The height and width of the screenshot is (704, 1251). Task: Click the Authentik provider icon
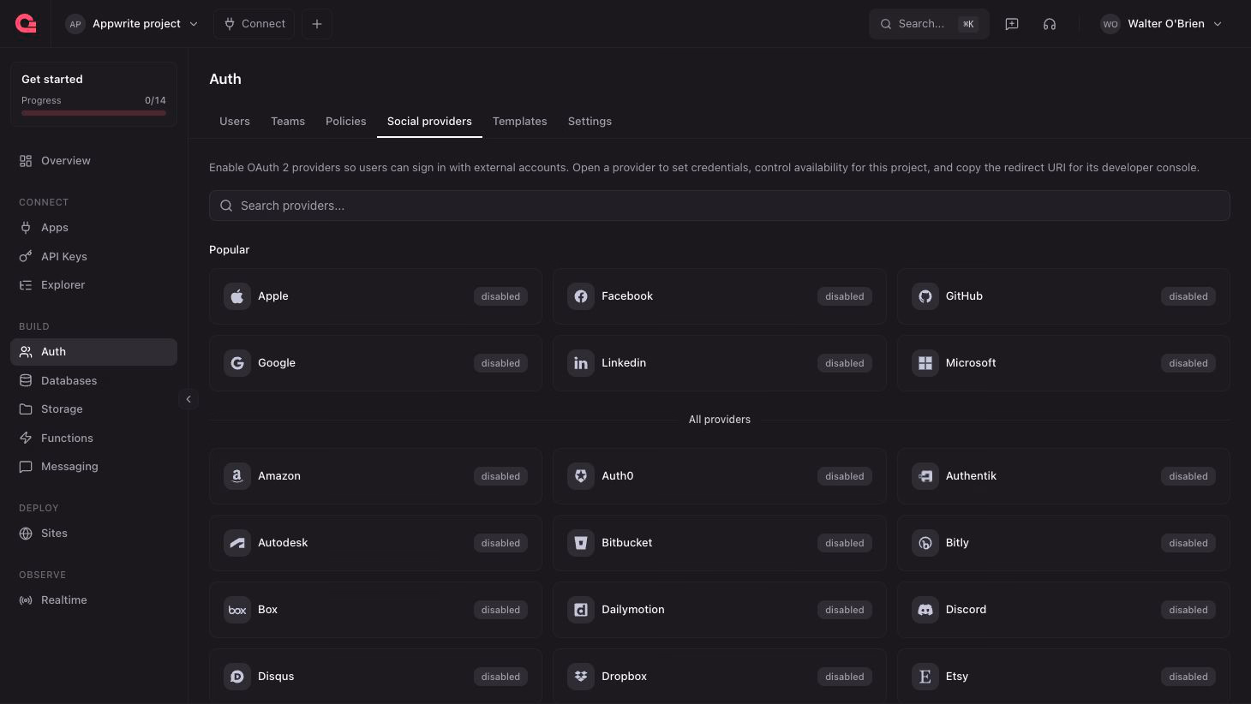(925, 476)
